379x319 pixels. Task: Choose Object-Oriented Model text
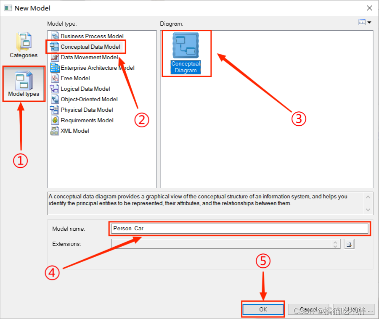point(89,99)
